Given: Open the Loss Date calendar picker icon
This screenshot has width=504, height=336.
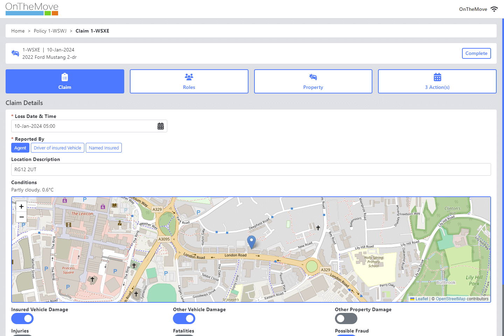Looking at the screenshot, I should pos(161,126).
